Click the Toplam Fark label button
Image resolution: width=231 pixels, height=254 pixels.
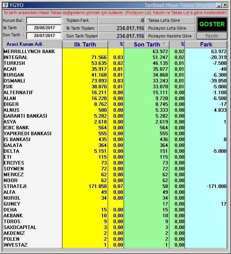click(x=80, y=20)
